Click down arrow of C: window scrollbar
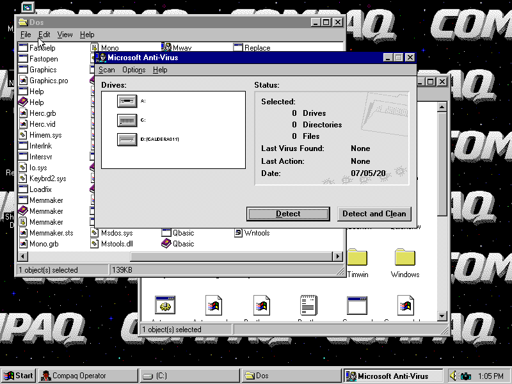The width and height of the screenshot is (512, 384). point(442,316)
